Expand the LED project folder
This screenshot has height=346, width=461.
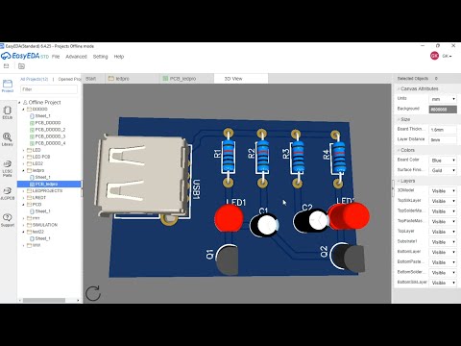(x=23, y=150)
